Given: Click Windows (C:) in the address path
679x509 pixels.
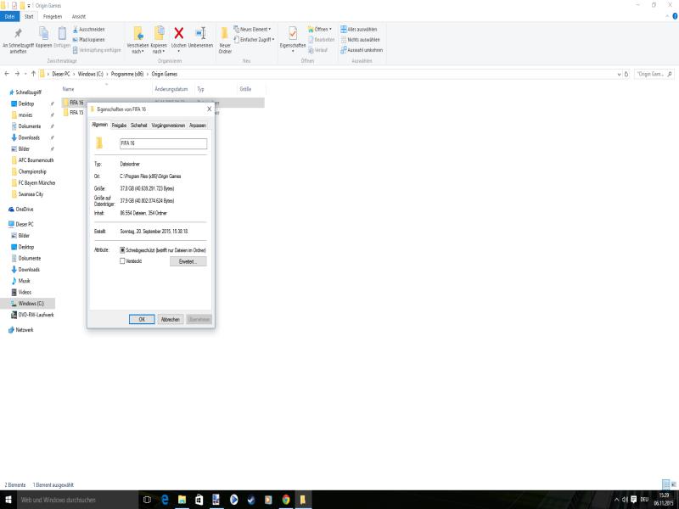Looking at the screenshot, I should pos(91,74).
